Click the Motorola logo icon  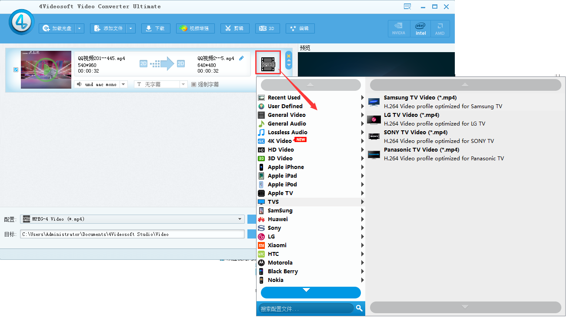coord(261,263)
